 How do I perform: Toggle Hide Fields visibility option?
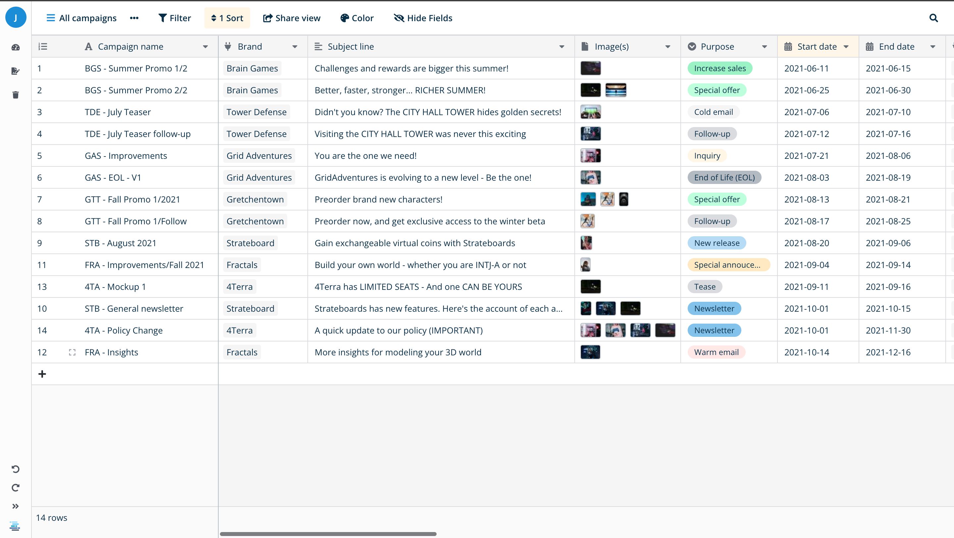click(423, 18)
